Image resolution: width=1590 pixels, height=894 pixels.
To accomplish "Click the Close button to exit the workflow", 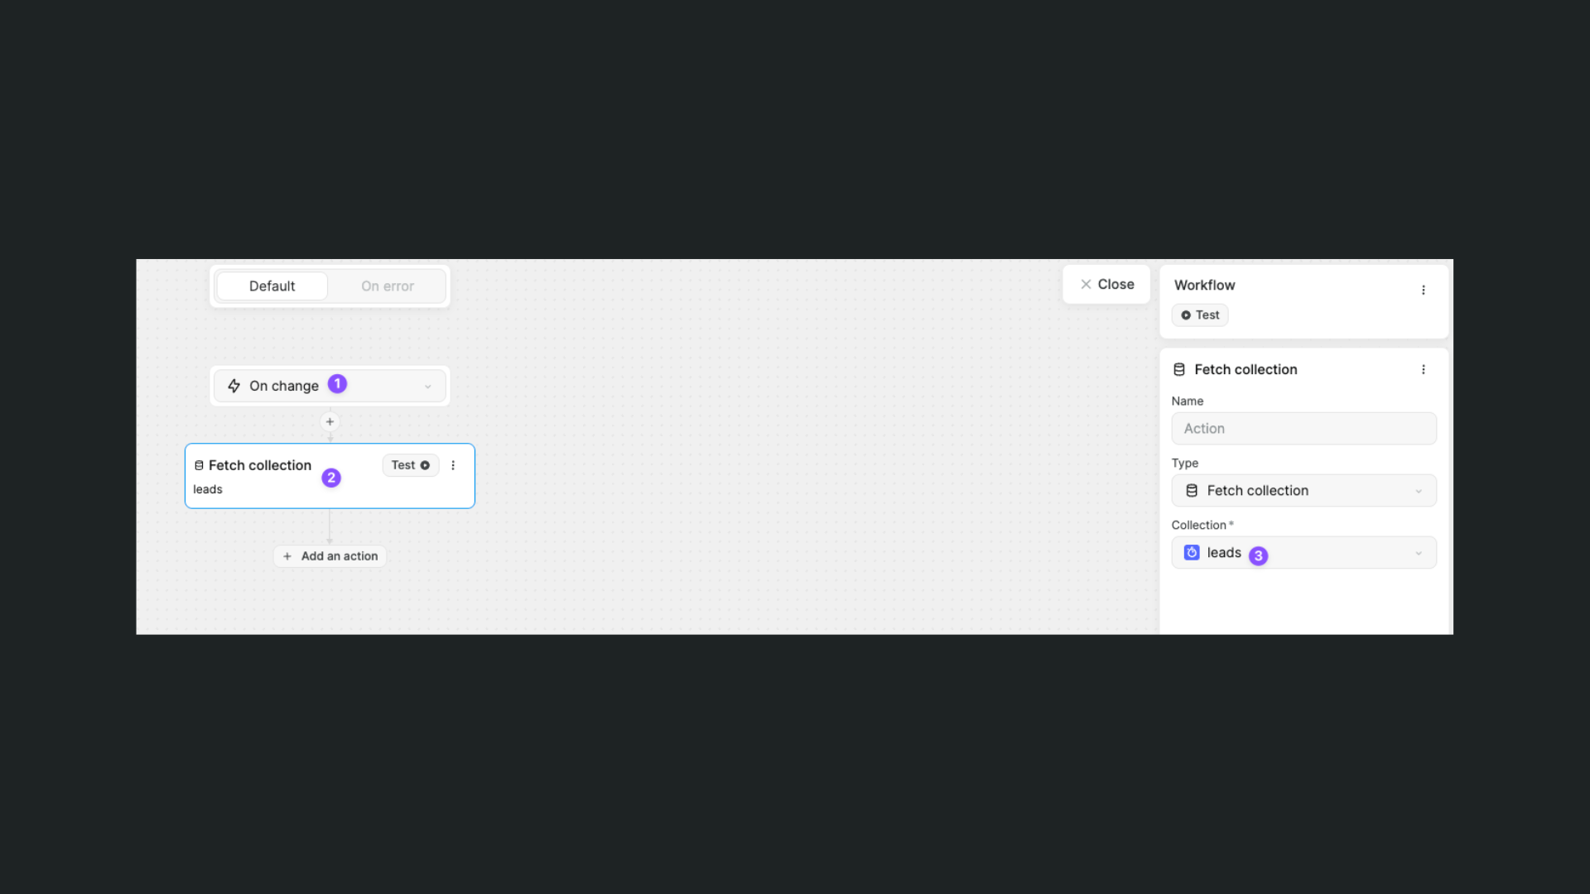I will (1106, 284).
